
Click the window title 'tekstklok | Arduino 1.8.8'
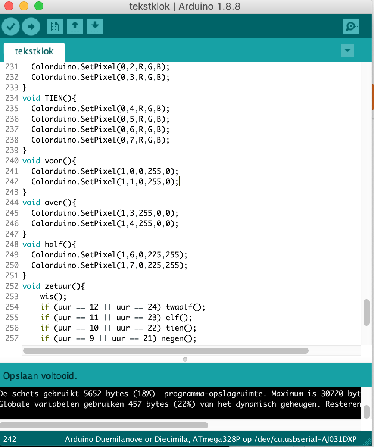185,6
